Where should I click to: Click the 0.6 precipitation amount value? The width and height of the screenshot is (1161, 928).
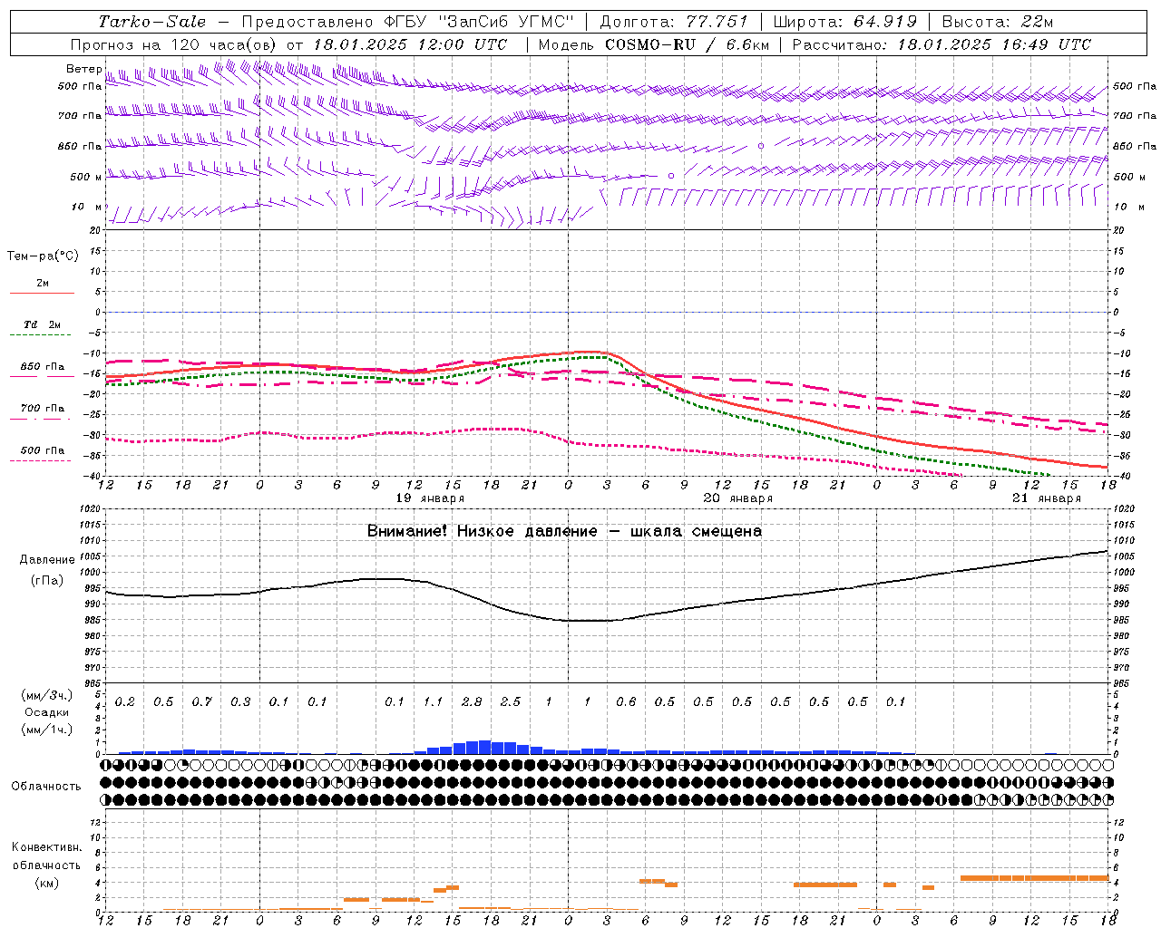[626, 702]
